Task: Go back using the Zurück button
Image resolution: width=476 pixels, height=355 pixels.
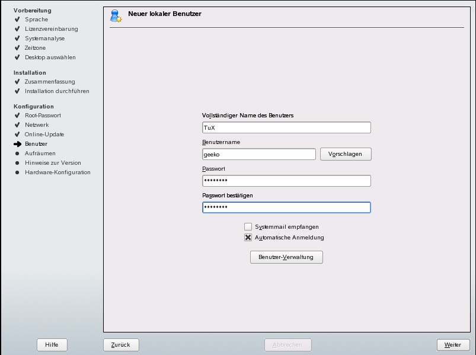Action: click(121, 345)
